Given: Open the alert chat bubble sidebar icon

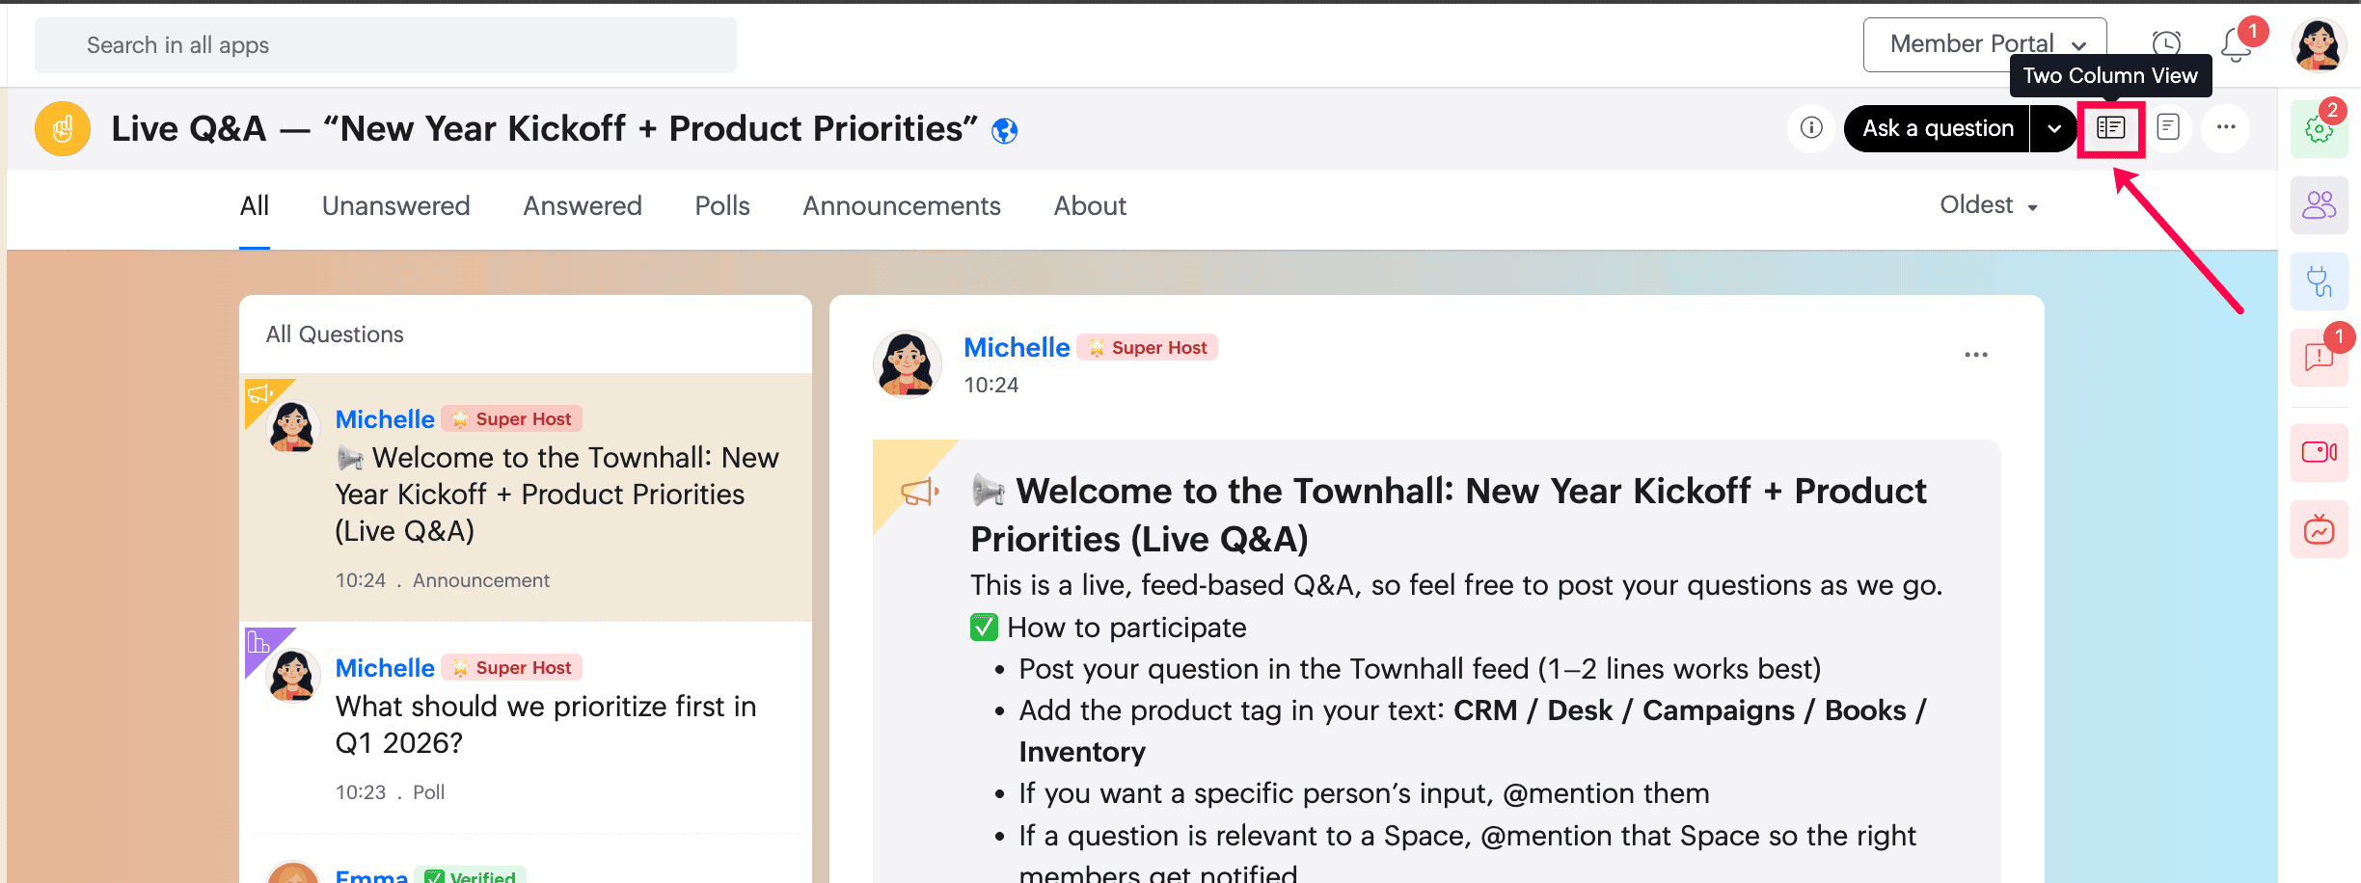Looking at the screenshot, I should click(x=2320, y=358).
